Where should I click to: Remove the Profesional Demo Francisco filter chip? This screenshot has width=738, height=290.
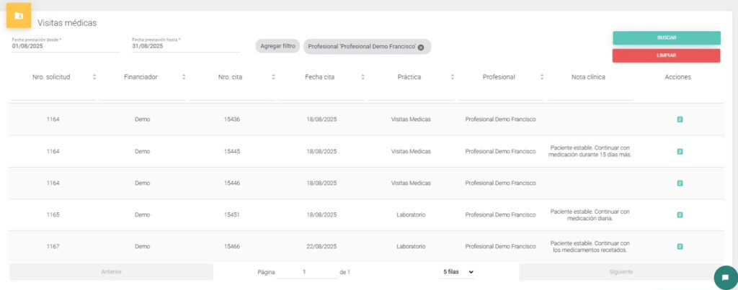click(x=421, y=47)
